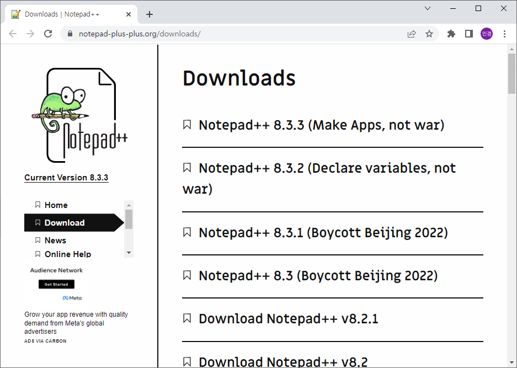The width and height of the screenshot is (517, 368).
Task: Click the Notepad++ chameleon logo
Action: (x=80, y=115)
